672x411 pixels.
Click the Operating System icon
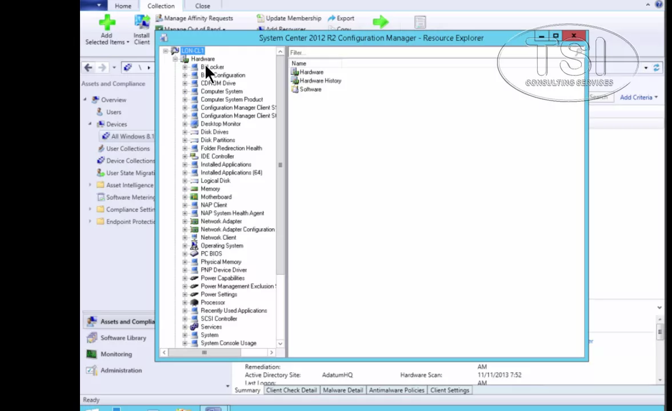pos(194,245)
